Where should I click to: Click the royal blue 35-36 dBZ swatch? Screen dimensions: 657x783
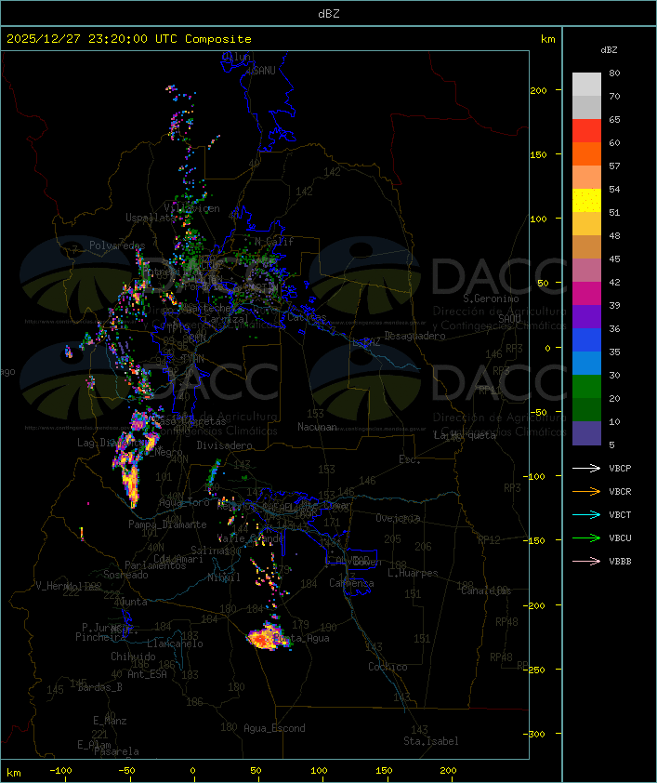coord(586,340)
